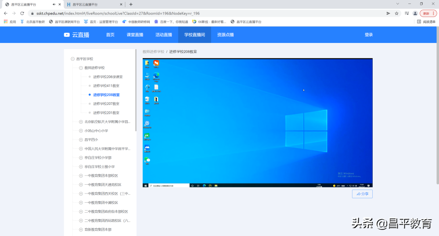Select the 学校直播间 nav item
This screenshot has height=236, width=439.
coord(194,35)
